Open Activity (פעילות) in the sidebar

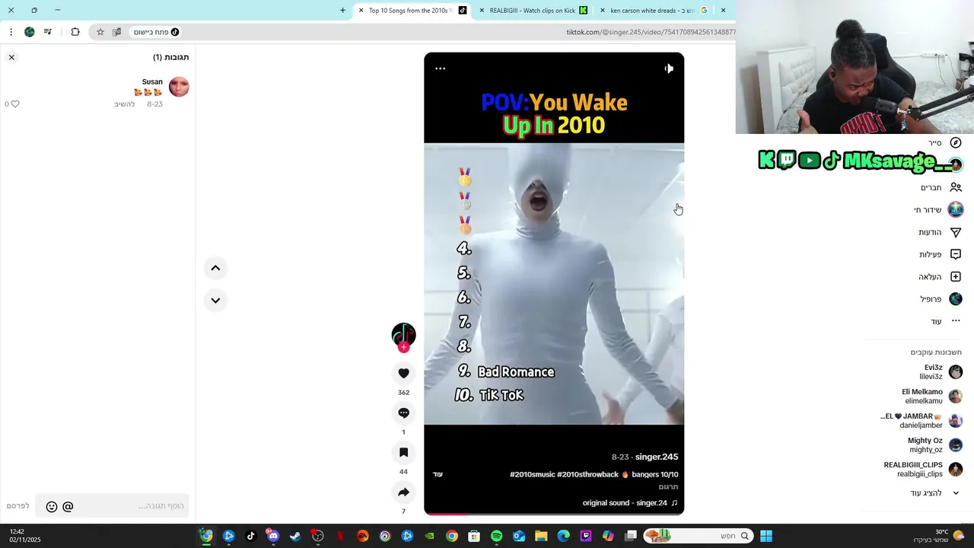940,254
